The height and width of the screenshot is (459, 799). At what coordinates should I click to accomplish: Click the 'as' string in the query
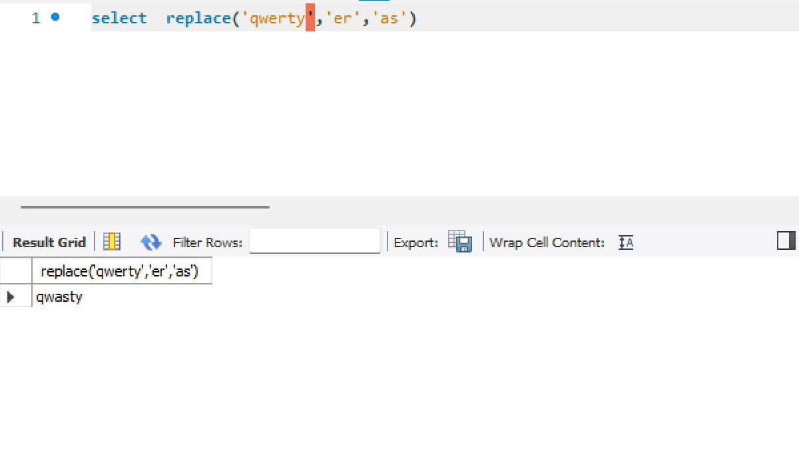pyautogui.click(x=388, y=19)
